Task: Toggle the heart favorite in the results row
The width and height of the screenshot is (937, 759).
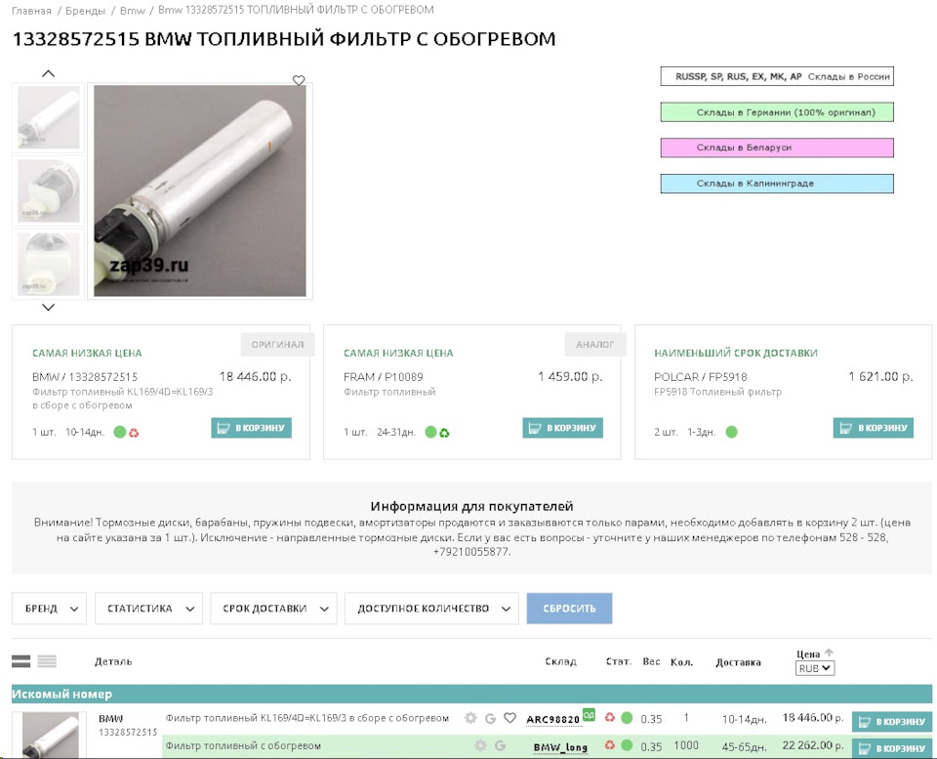Action: point(509,718)
